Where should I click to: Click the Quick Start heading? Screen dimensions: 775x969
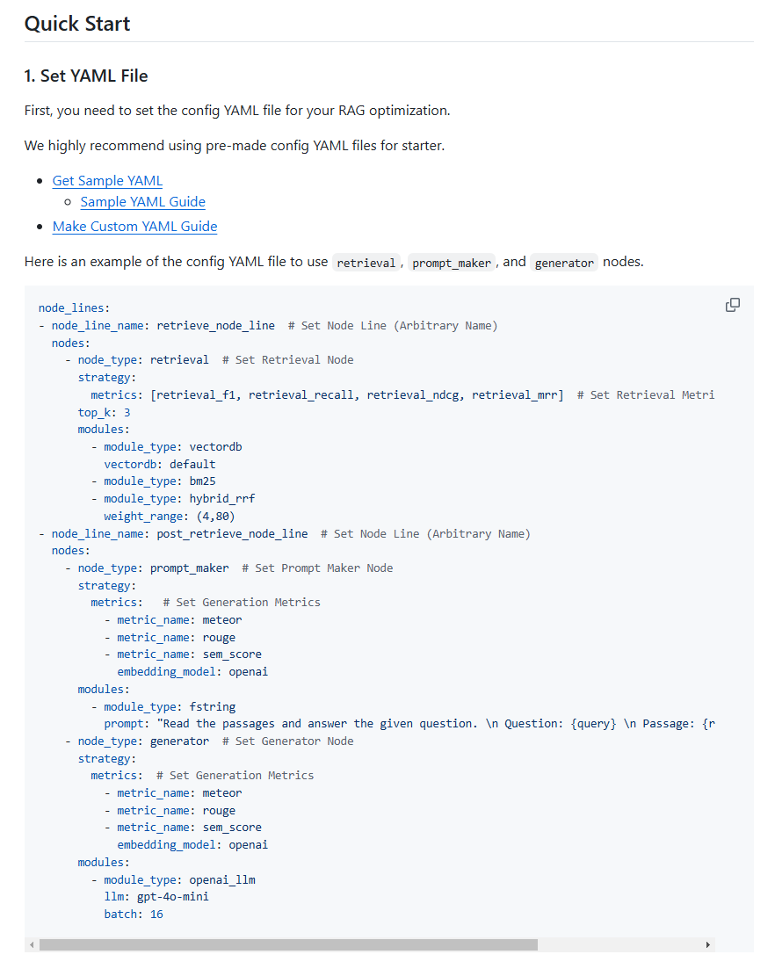77,24
